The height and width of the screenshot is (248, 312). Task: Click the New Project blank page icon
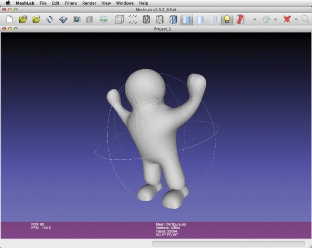[x=9, y=19]
